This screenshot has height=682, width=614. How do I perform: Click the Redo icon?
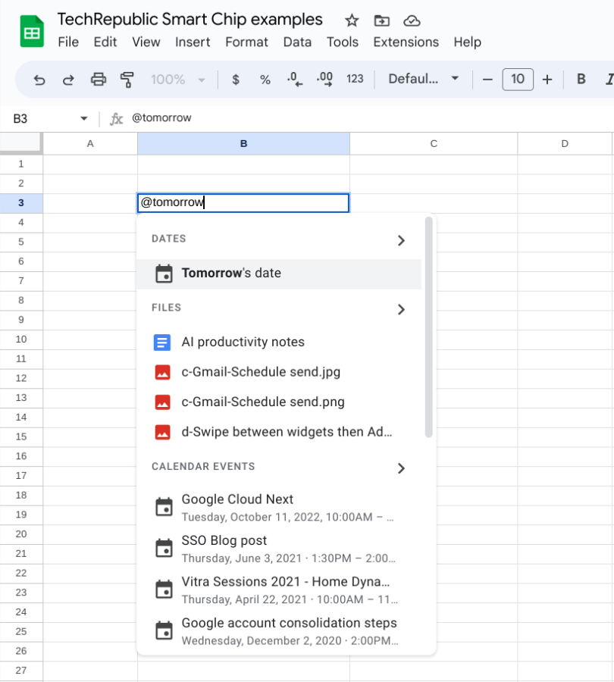coord(68,78)
